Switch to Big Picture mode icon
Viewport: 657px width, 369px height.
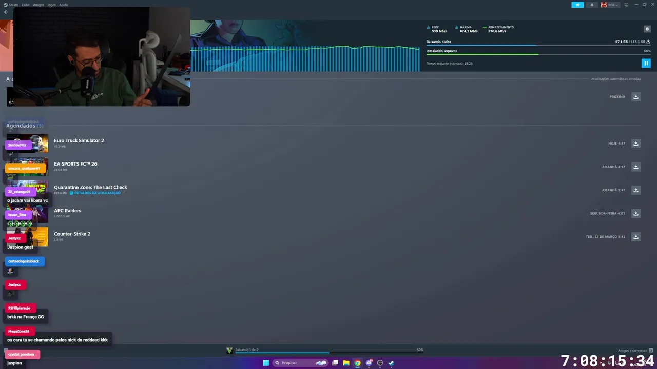(626, 5)
